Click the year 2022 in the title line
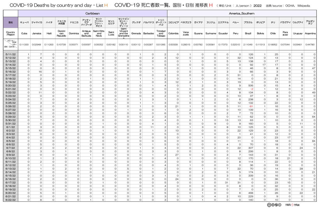The height and width of the screenshot is (209, 320). 258,6
